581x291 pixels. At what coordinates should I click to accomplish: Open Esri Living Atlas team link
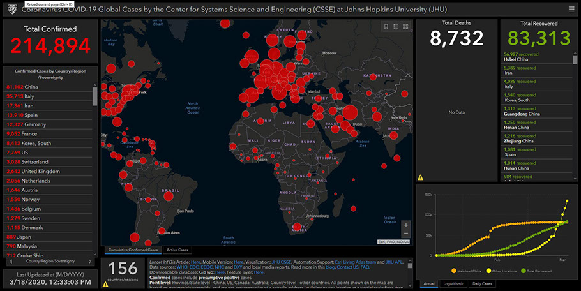tap(356, 262)
